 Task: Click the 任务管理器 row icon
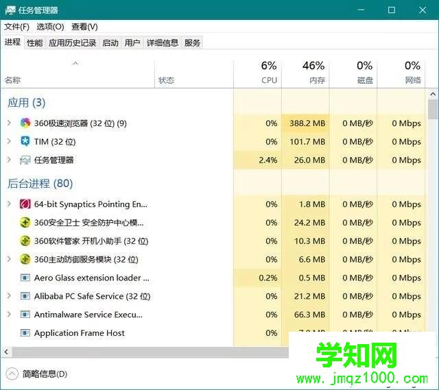[x=25, y=160]
